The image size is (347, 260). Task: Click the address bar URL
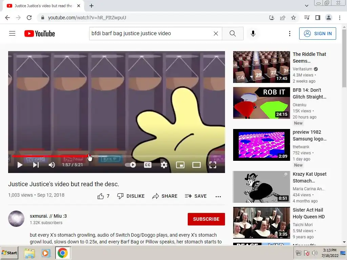click(x=87, y=18)
